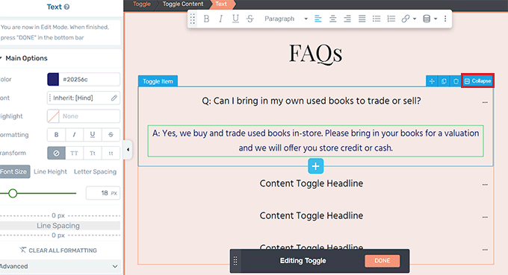Add element with blue plus button
Image resolution: width=508 pixels, height=275 pixels.
(315, 166)
